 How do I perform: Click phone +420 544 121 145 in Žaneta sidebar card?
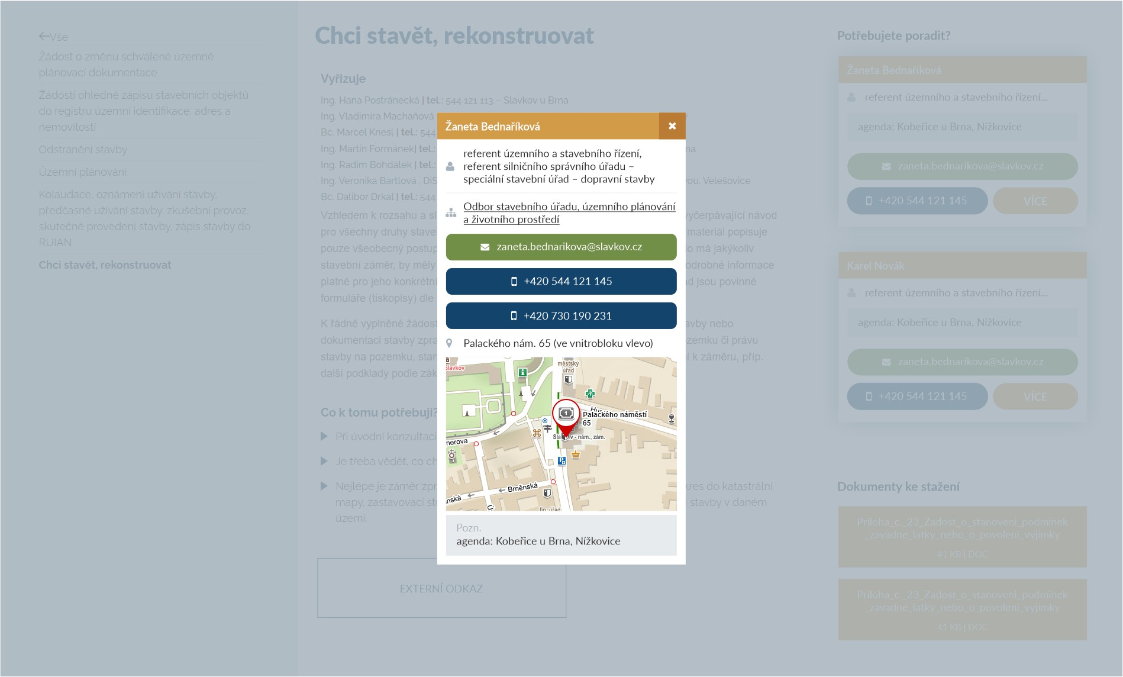917,201
